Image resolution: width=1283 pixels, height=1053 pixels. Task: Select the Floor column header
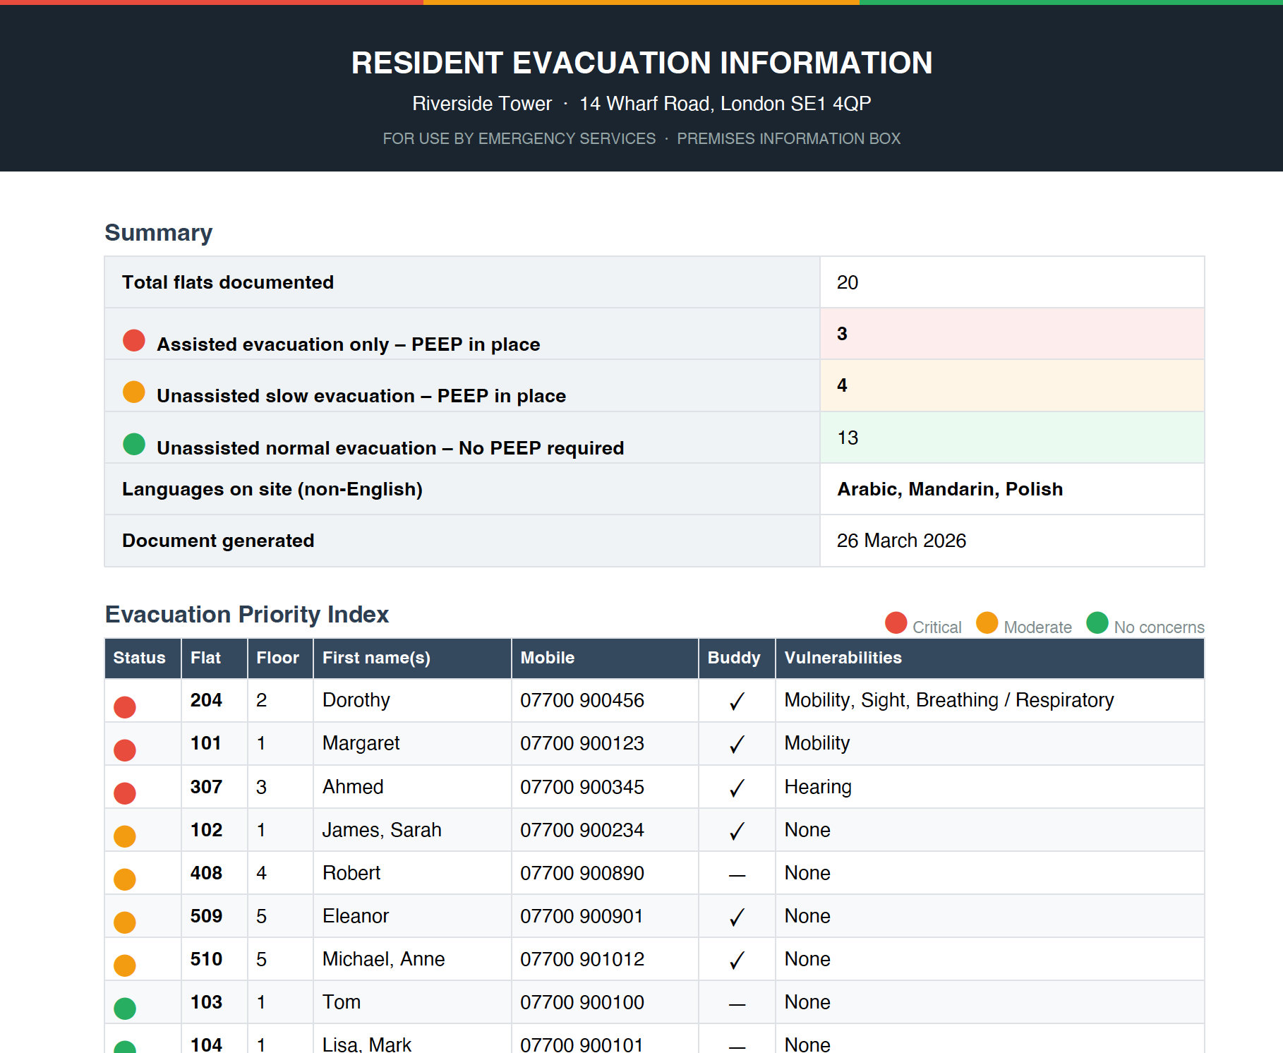[x=278, y=657]
